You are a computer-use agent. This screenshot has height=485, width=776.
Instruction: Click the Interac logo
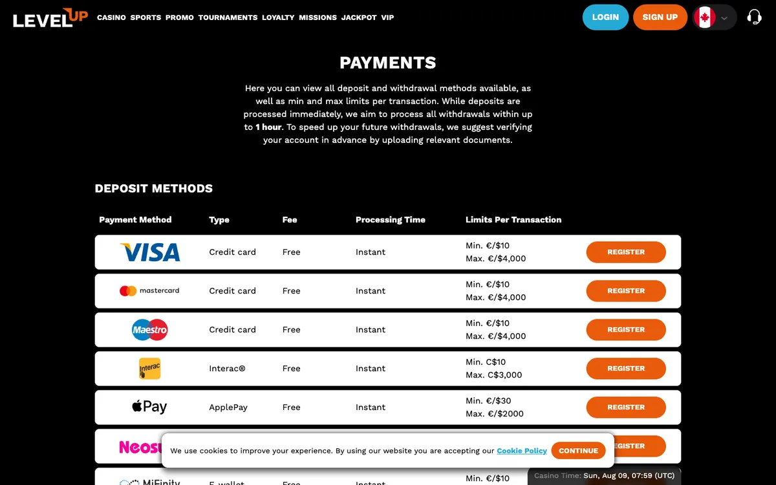150,369
